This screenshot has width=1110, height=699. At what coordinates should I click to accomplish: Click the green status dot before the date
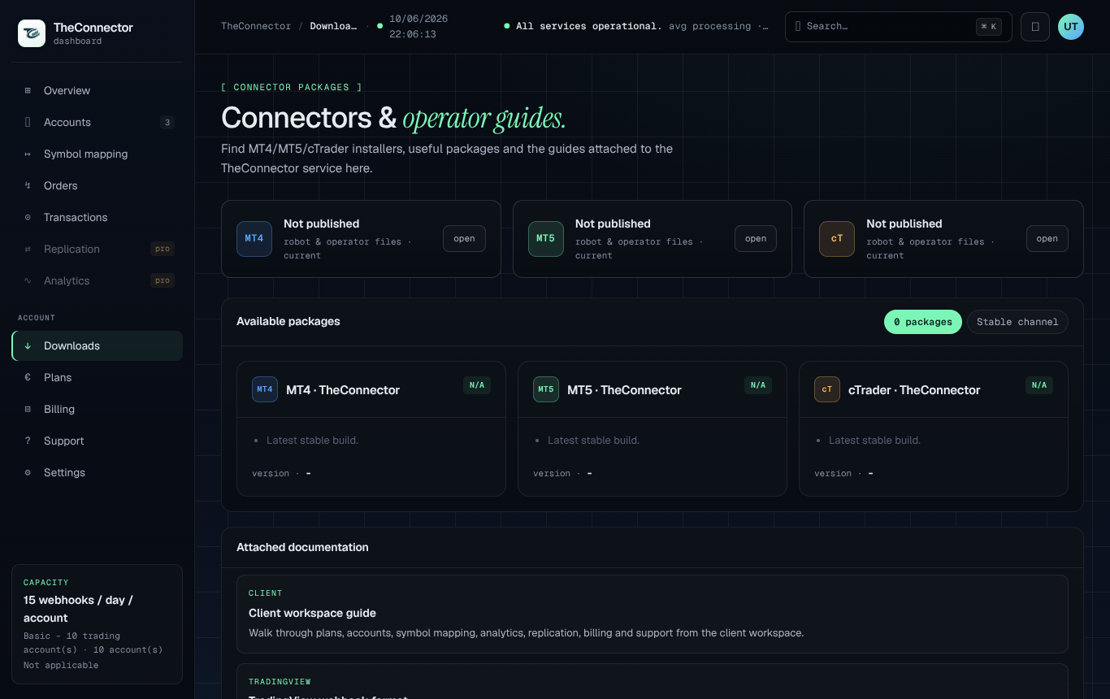coord(379,26)
